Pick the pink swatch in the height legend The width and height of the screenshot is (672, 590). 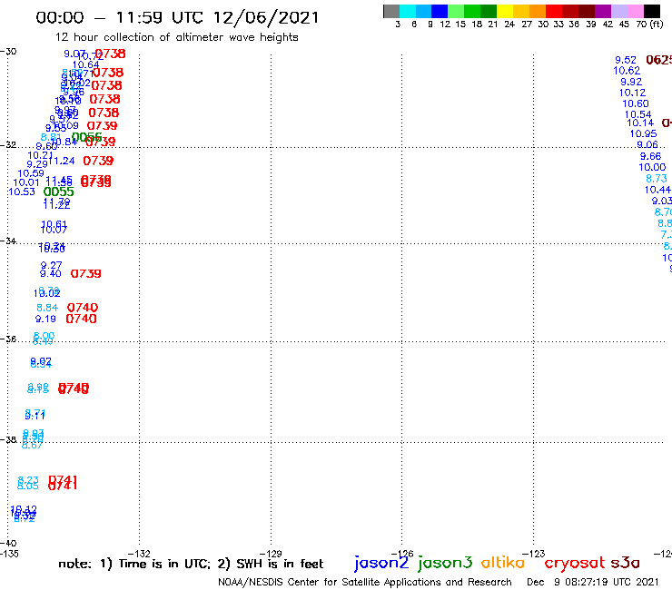[x=636, y=11]
